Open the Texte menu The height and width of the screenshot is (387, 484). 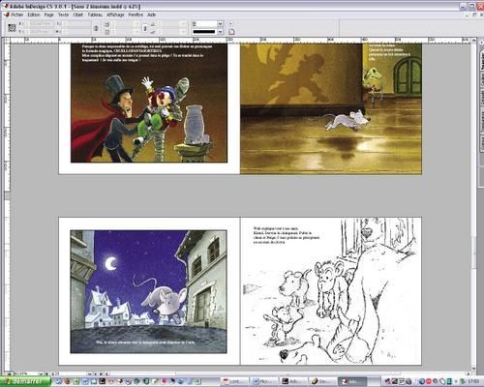pos(63,15)
